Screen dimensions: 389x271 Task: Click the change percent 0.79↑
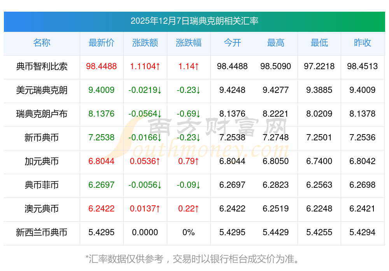click(x=189, y=161)
